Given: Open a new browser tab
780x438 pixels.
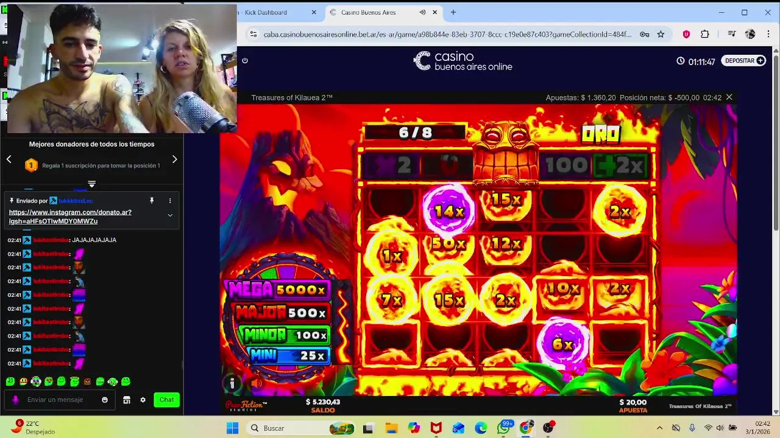Looking at the screenshot, I should point(453,12).
